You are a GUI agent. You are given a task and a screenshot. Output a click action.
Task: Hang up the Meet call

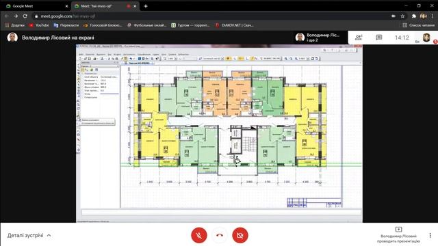(x=220, y=235)
